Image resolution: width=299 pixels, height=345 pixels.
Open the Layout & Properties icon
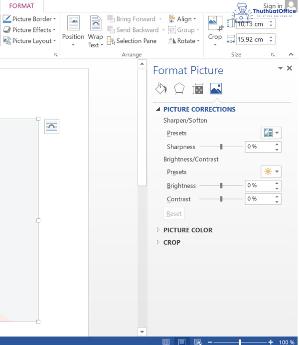click(x=198, y=89)
